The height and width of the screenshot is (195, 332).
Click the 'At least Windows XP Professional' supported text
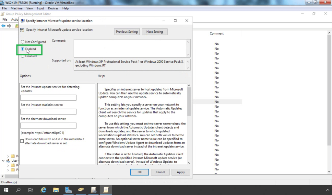tap(129, 64)
